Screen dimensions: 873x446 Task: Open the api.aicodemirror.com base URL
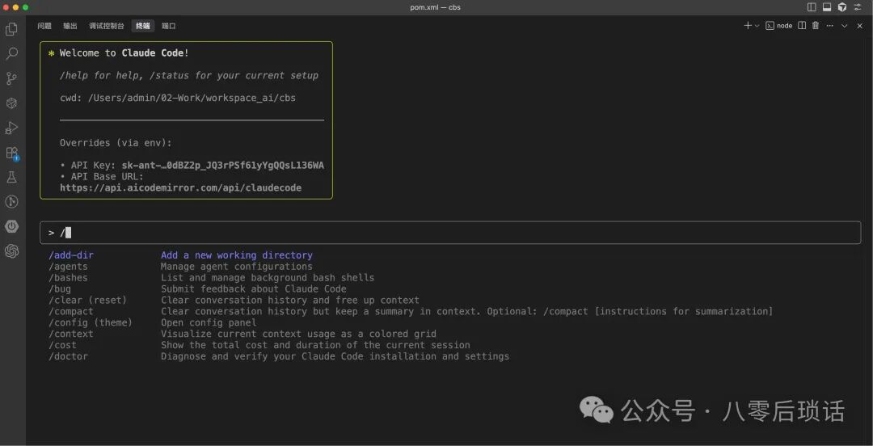(x=181, y=188)
